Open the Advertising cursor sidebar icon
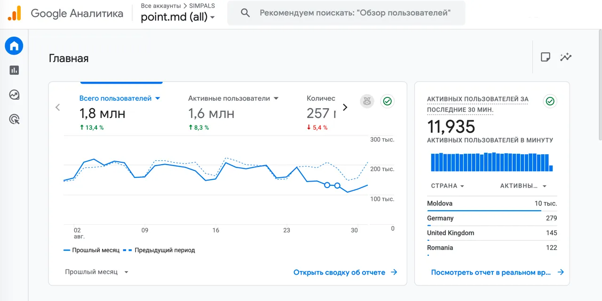 tap(14, 119)
